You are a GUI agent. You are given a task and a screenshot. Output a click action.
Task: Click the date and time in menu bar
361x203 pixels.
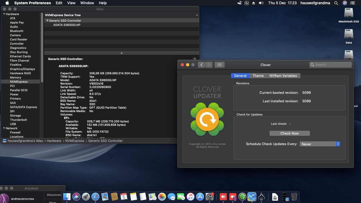point(282,3)
